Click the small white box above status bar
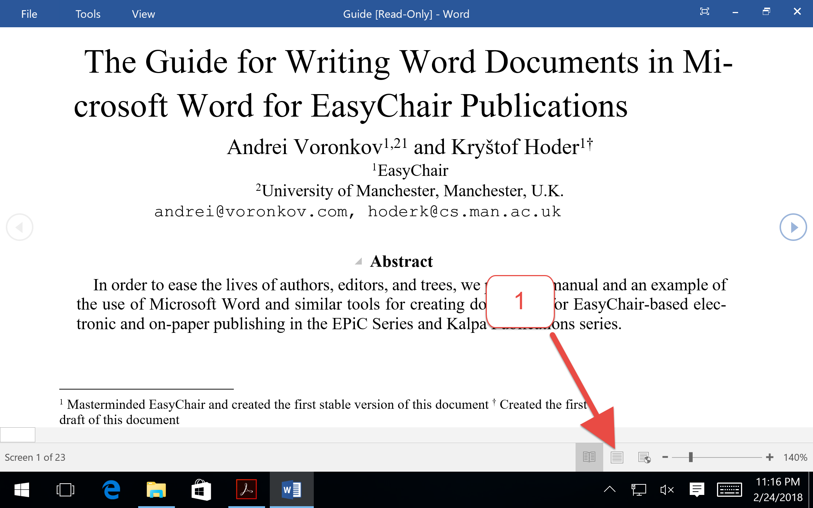Viewport: 813px width, 508px height. tap(17, 435)
